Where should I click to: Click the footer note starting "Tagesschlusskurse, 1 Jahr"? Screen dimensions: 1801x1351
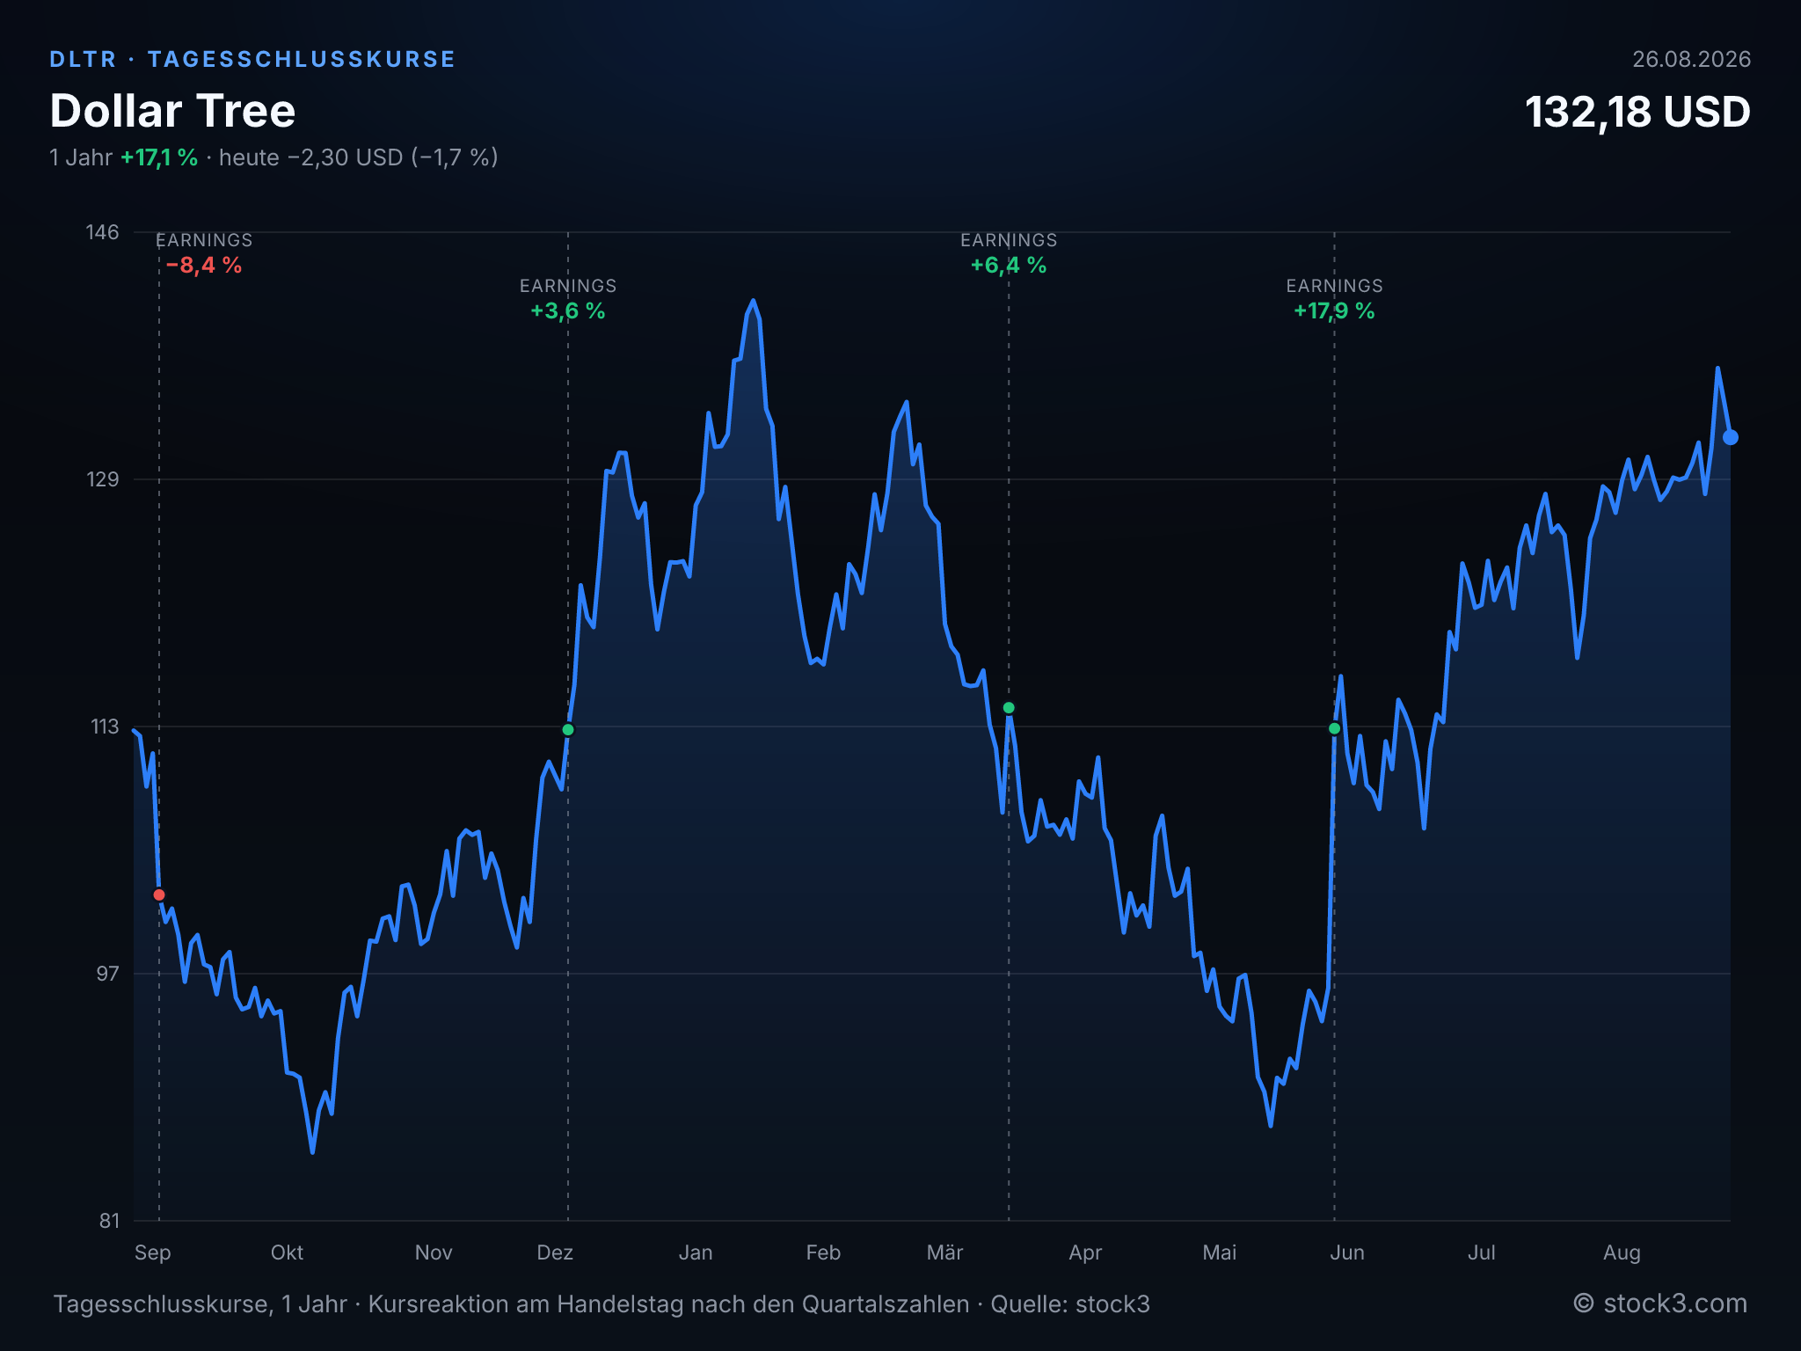(x=602, y=1304)
